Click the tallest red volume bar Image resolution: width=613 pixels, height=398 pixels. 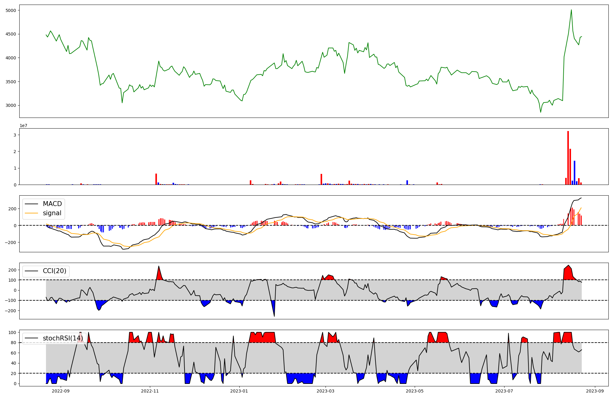pyautogui.click(x=568, y=158)
